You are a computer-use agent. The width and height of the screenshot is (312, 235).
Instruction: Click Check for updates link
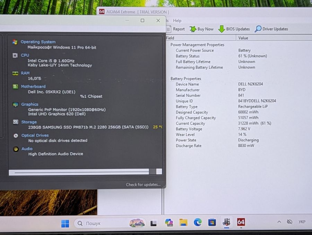(x=143, y=185)
